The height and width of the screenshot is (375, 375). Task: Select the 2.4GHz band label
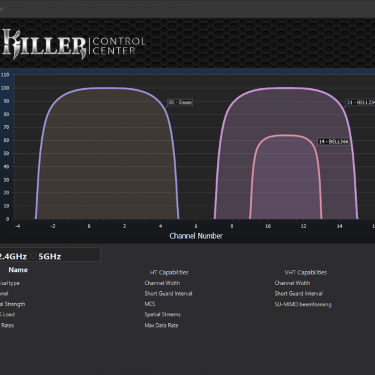[12, 256]
